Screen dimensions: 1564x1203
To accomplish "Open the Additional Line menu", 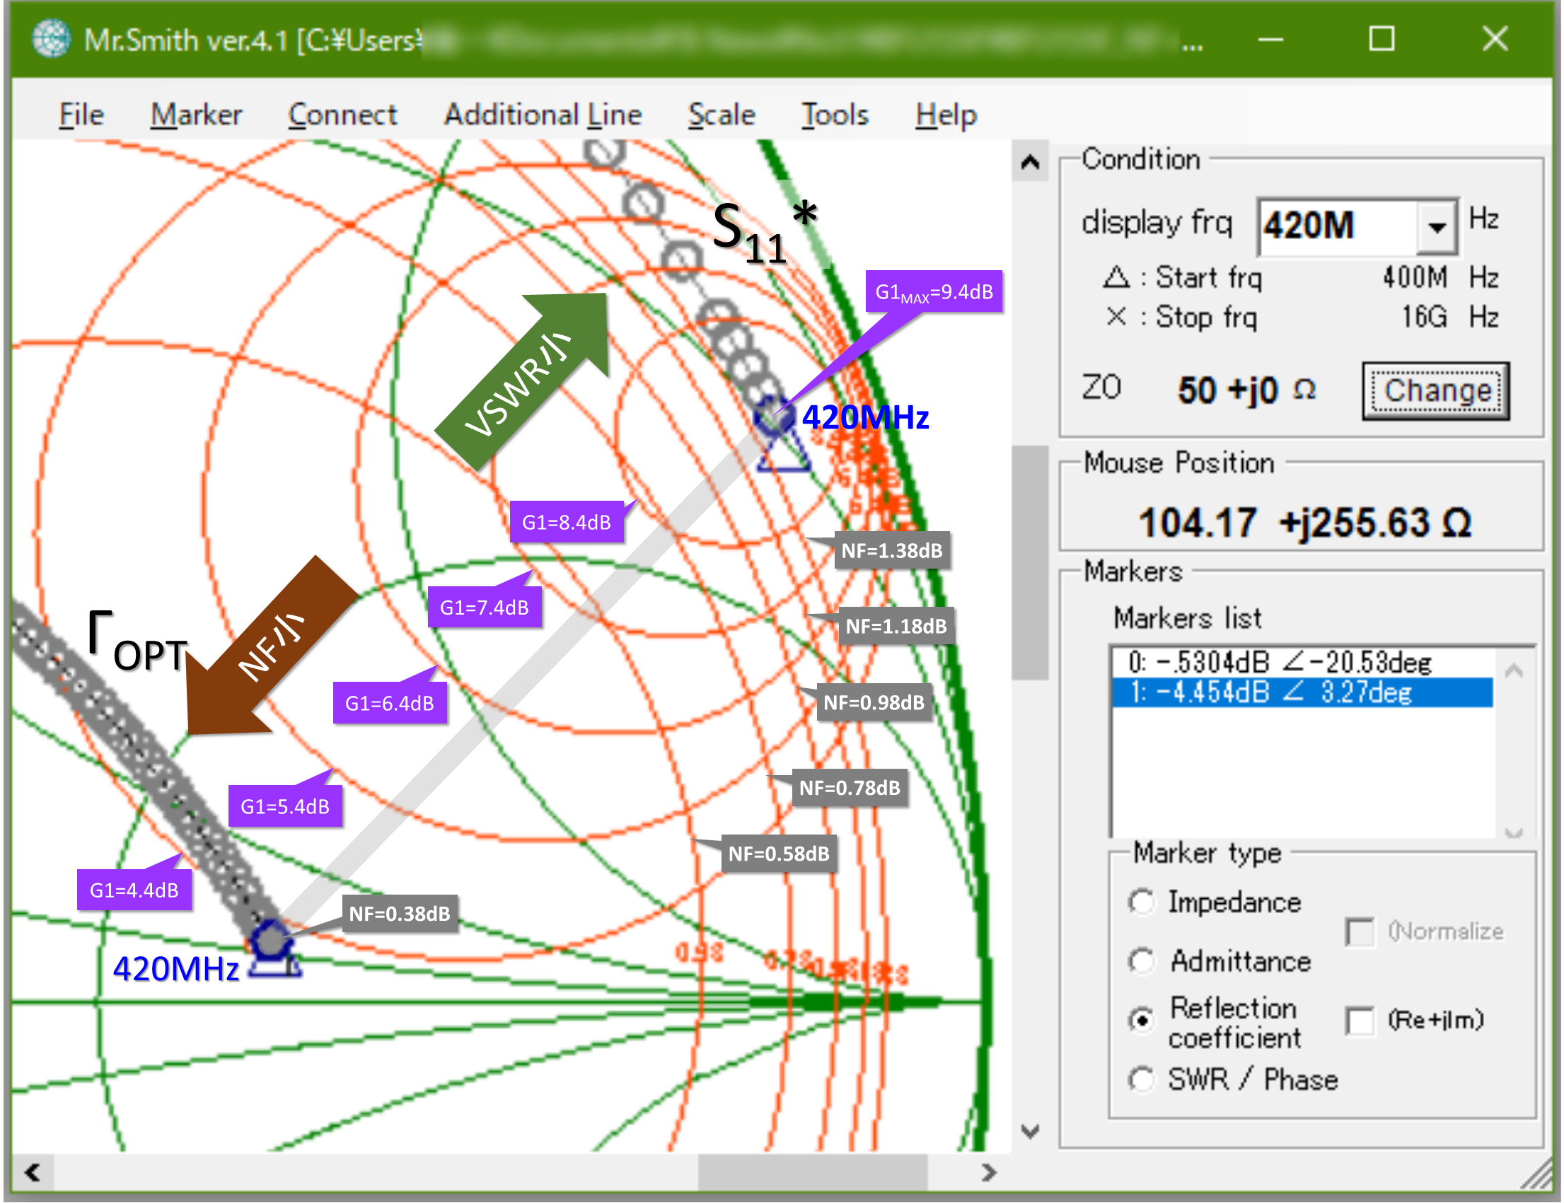I will (x=543, y=115).
